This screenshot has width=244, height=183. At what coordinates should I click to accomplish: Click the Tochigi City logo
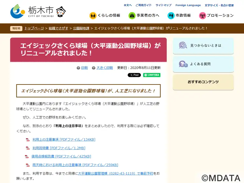32,11
